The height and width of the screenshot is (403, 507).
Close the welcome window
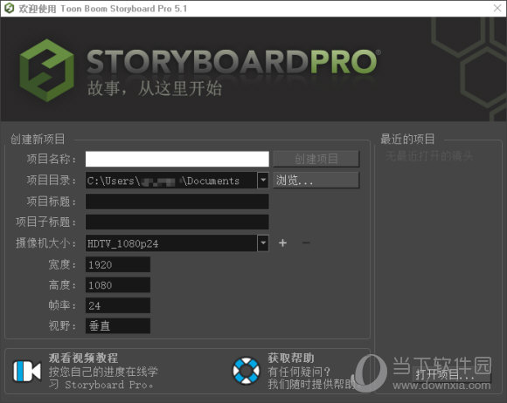497,8
